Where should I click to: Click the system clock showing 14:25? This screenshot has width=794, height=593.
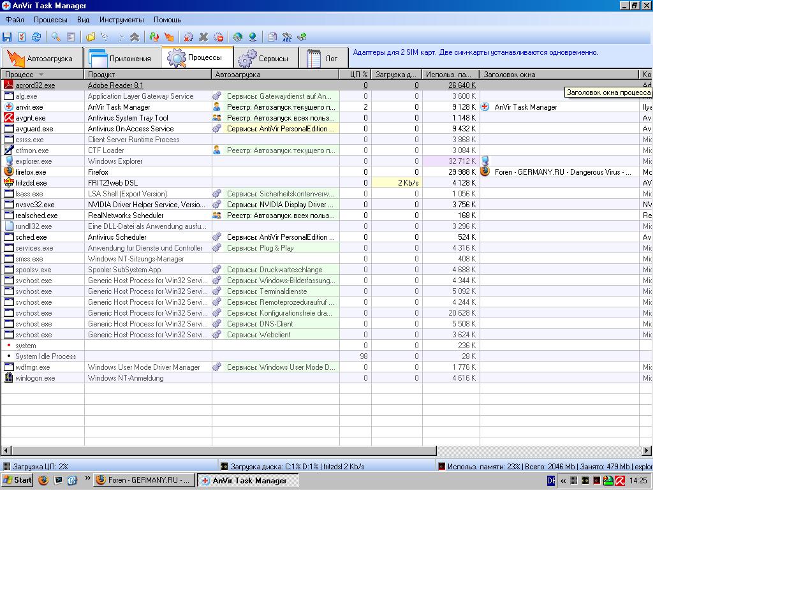coord(638,481)
